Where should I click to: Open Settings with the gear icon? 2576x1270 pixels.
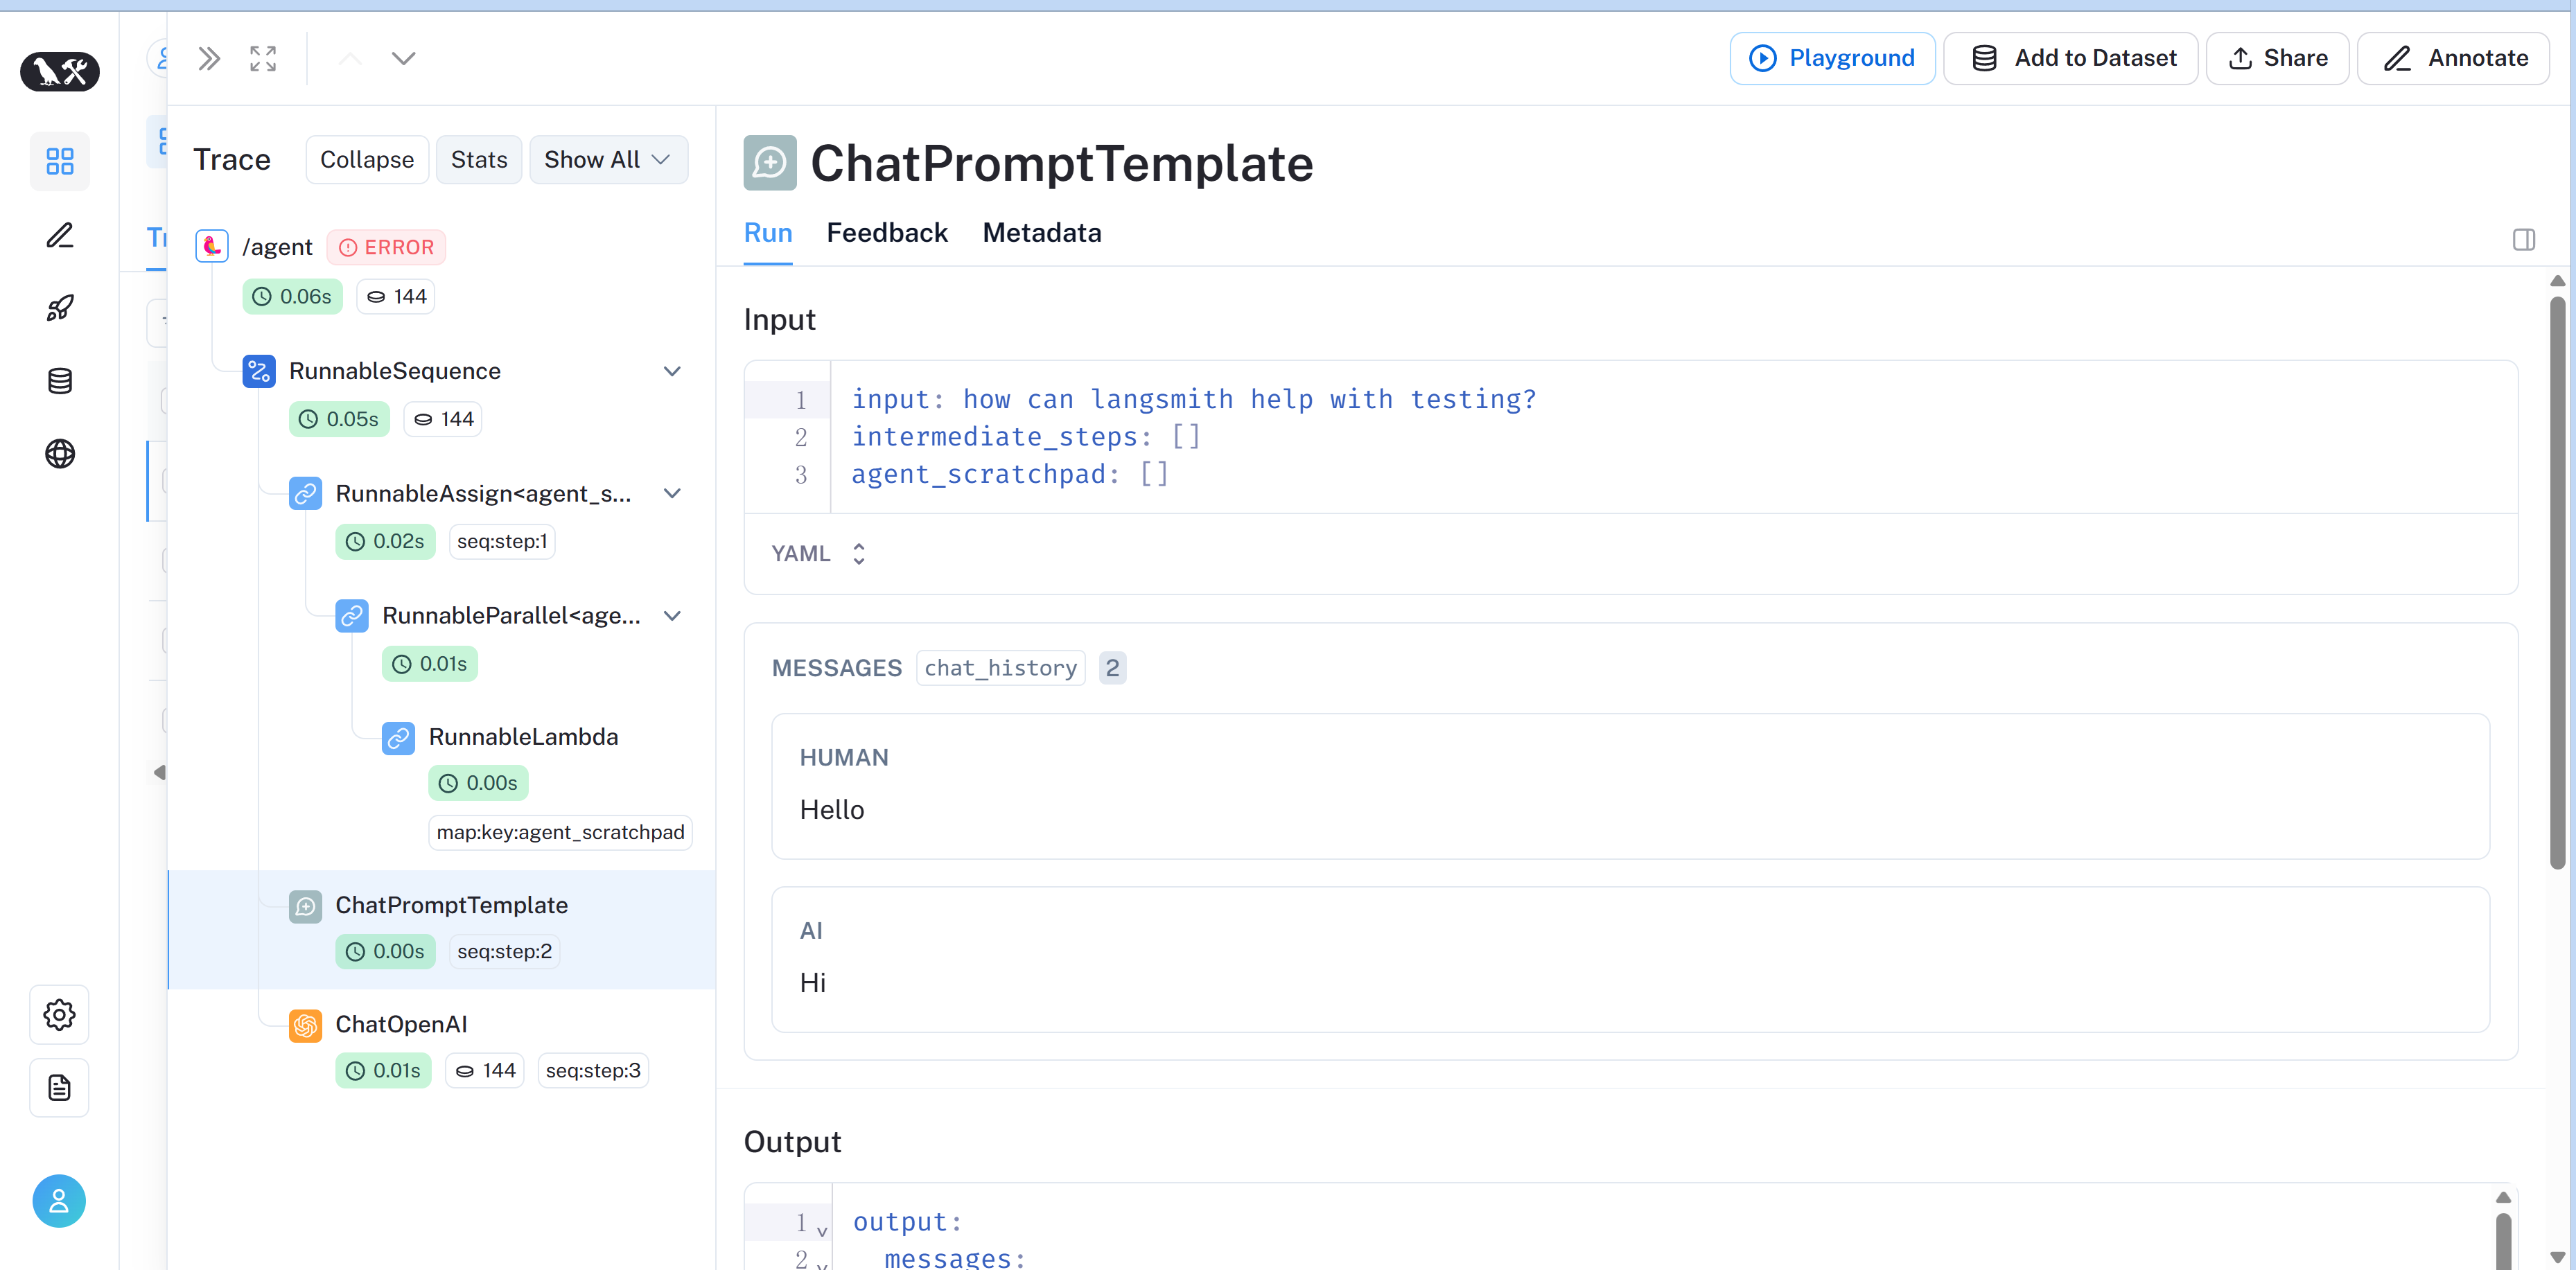pyautogui.click(x=59, y=1014)
